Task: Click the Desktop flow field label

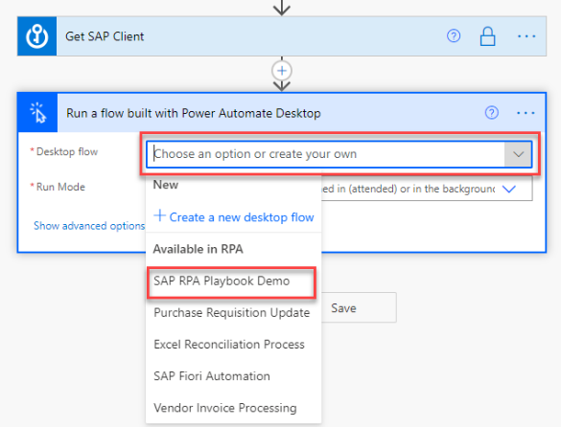Action: (x=67, y=151)
